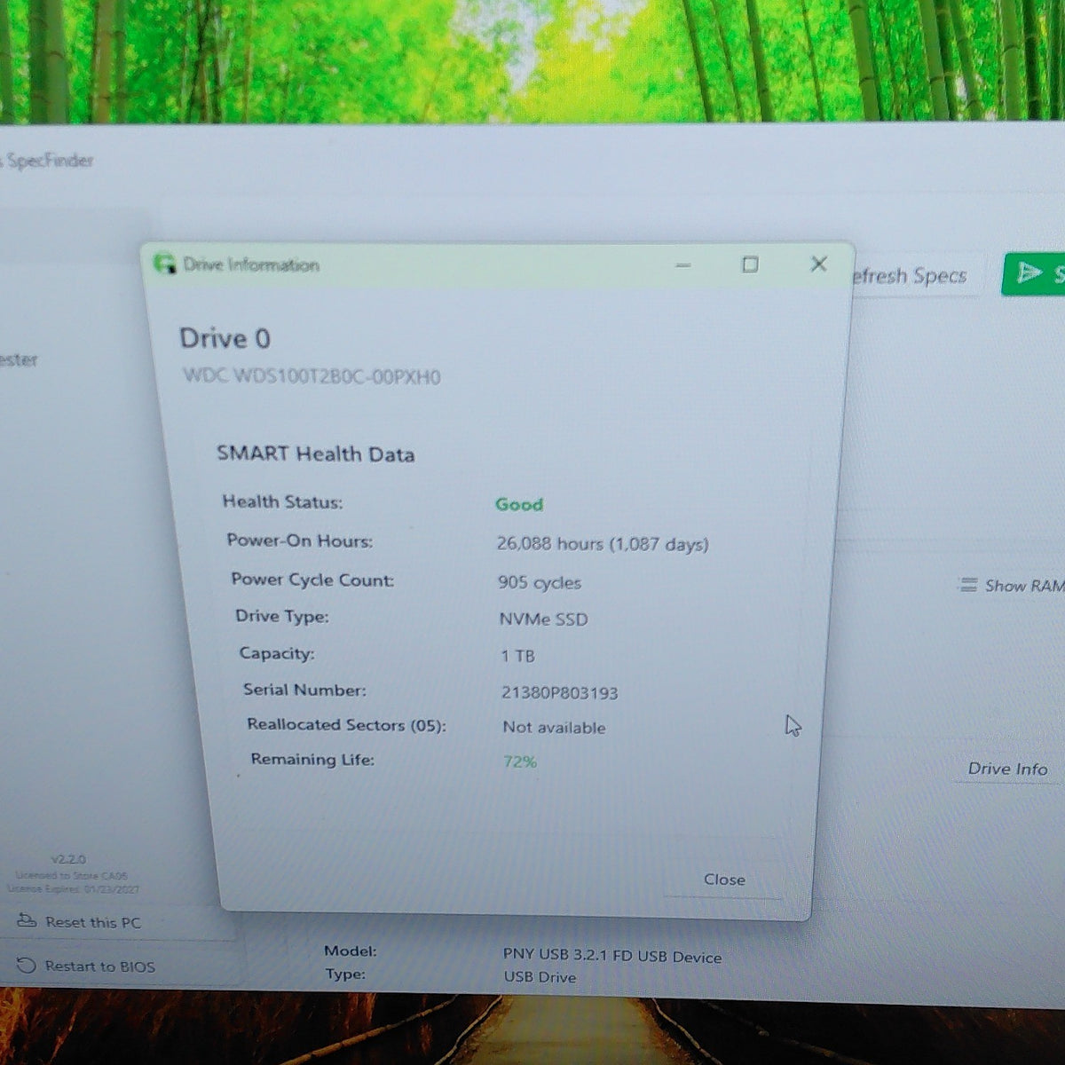1065x1065 pixels.
Task: Click the v2.2.0 version label
Action: (68, 859)
